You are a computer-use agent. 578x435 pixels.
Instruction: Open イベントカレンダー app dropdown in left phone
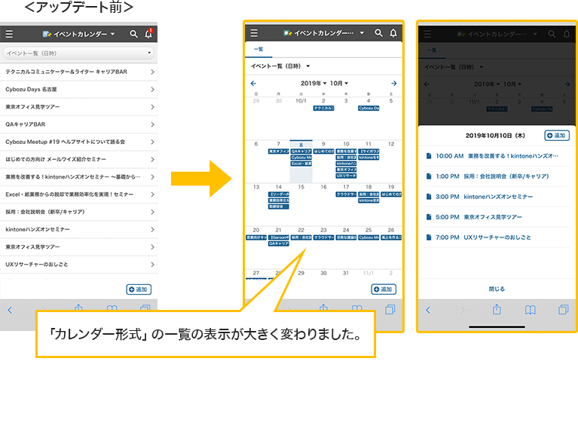[x=78, y=34]
